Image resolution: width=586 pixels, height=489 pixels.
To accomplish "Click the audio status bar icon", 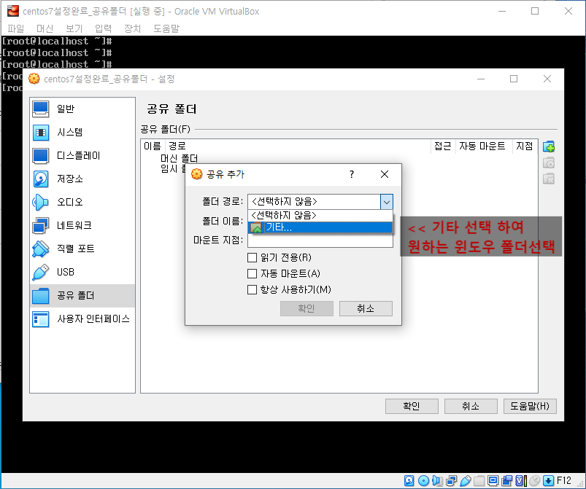I will pos(437,481).
